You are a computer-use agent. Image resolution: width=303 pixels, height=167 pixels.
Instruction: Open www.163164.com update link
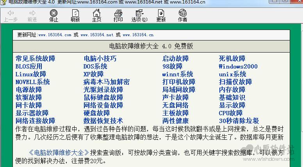click(55, 35)
